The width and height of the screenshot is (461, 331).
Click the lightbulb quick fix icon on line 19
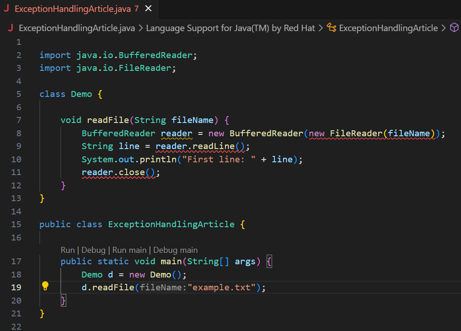coord(45,285)
